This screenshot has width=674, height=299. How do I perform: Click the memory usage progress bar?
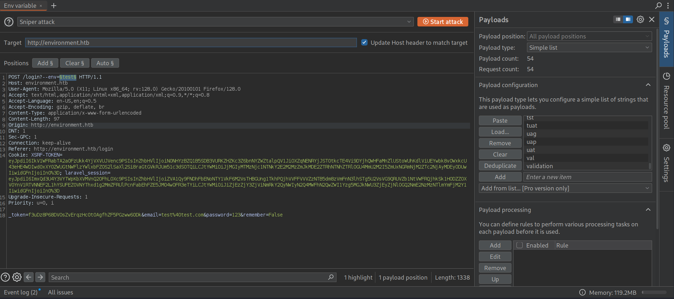(x=654, y=292)
